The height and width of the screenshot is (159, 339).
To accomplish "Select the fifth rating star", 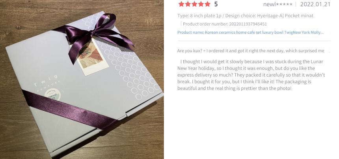I will click(207, 4).
